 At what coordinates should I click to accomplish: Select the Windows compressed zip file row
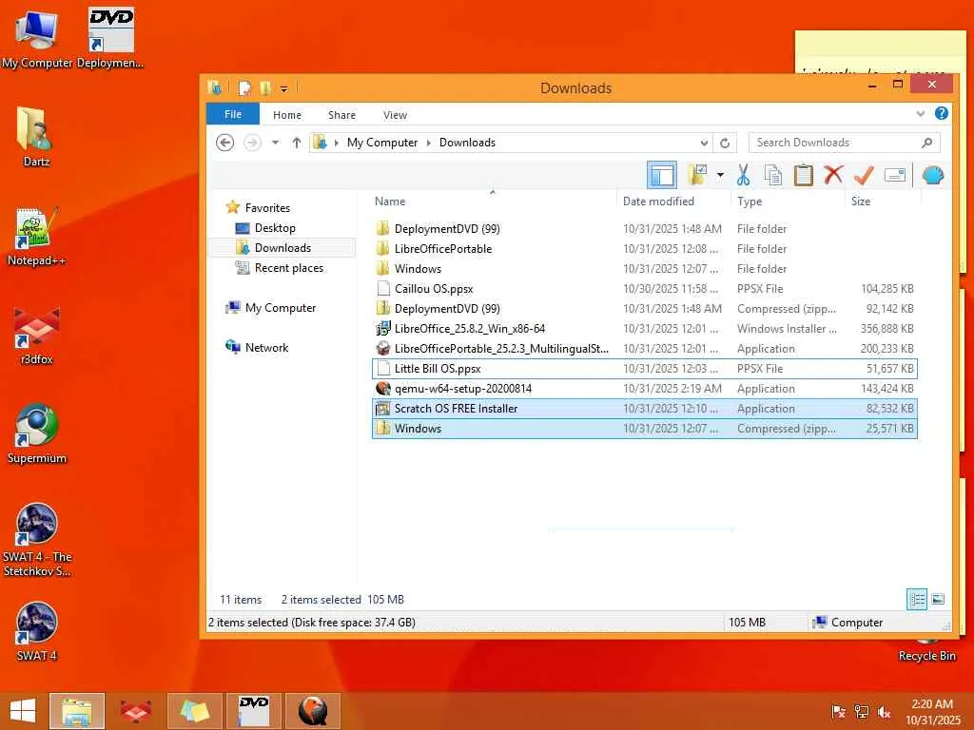coord(644,429)
